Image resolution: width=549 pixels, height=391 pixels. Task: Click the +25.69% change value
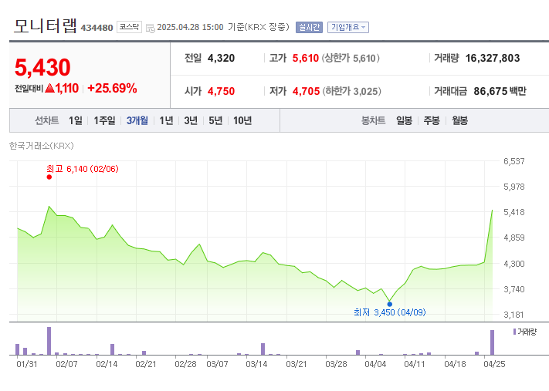click(112, 88)
